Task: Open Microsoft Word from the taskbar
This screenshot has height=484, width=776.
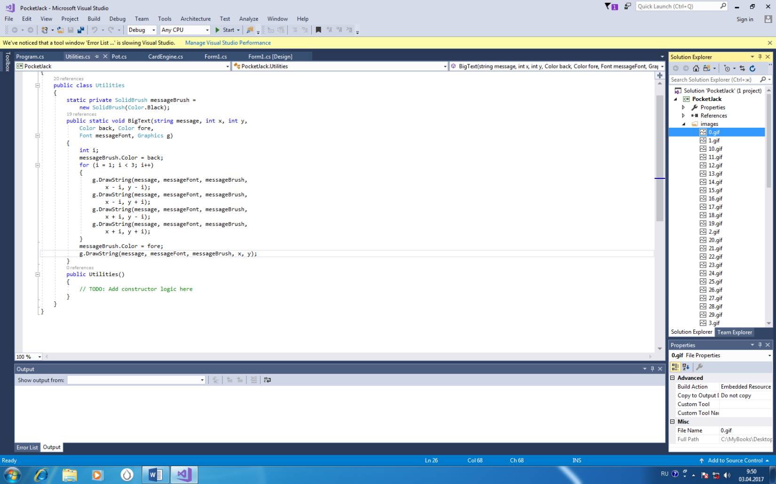Action: pos(155,475)
